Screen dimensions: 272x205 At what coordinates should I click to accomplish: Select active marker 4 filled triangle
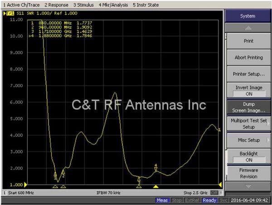pyautogui.click(x=155, y=186)
